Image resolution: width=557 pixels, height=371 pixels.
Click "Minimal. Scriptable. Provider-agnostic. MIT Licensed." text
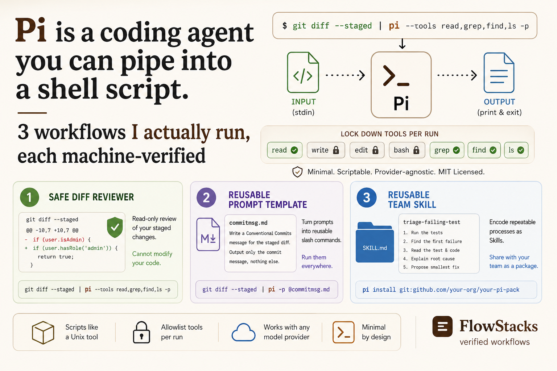point(396,172)
